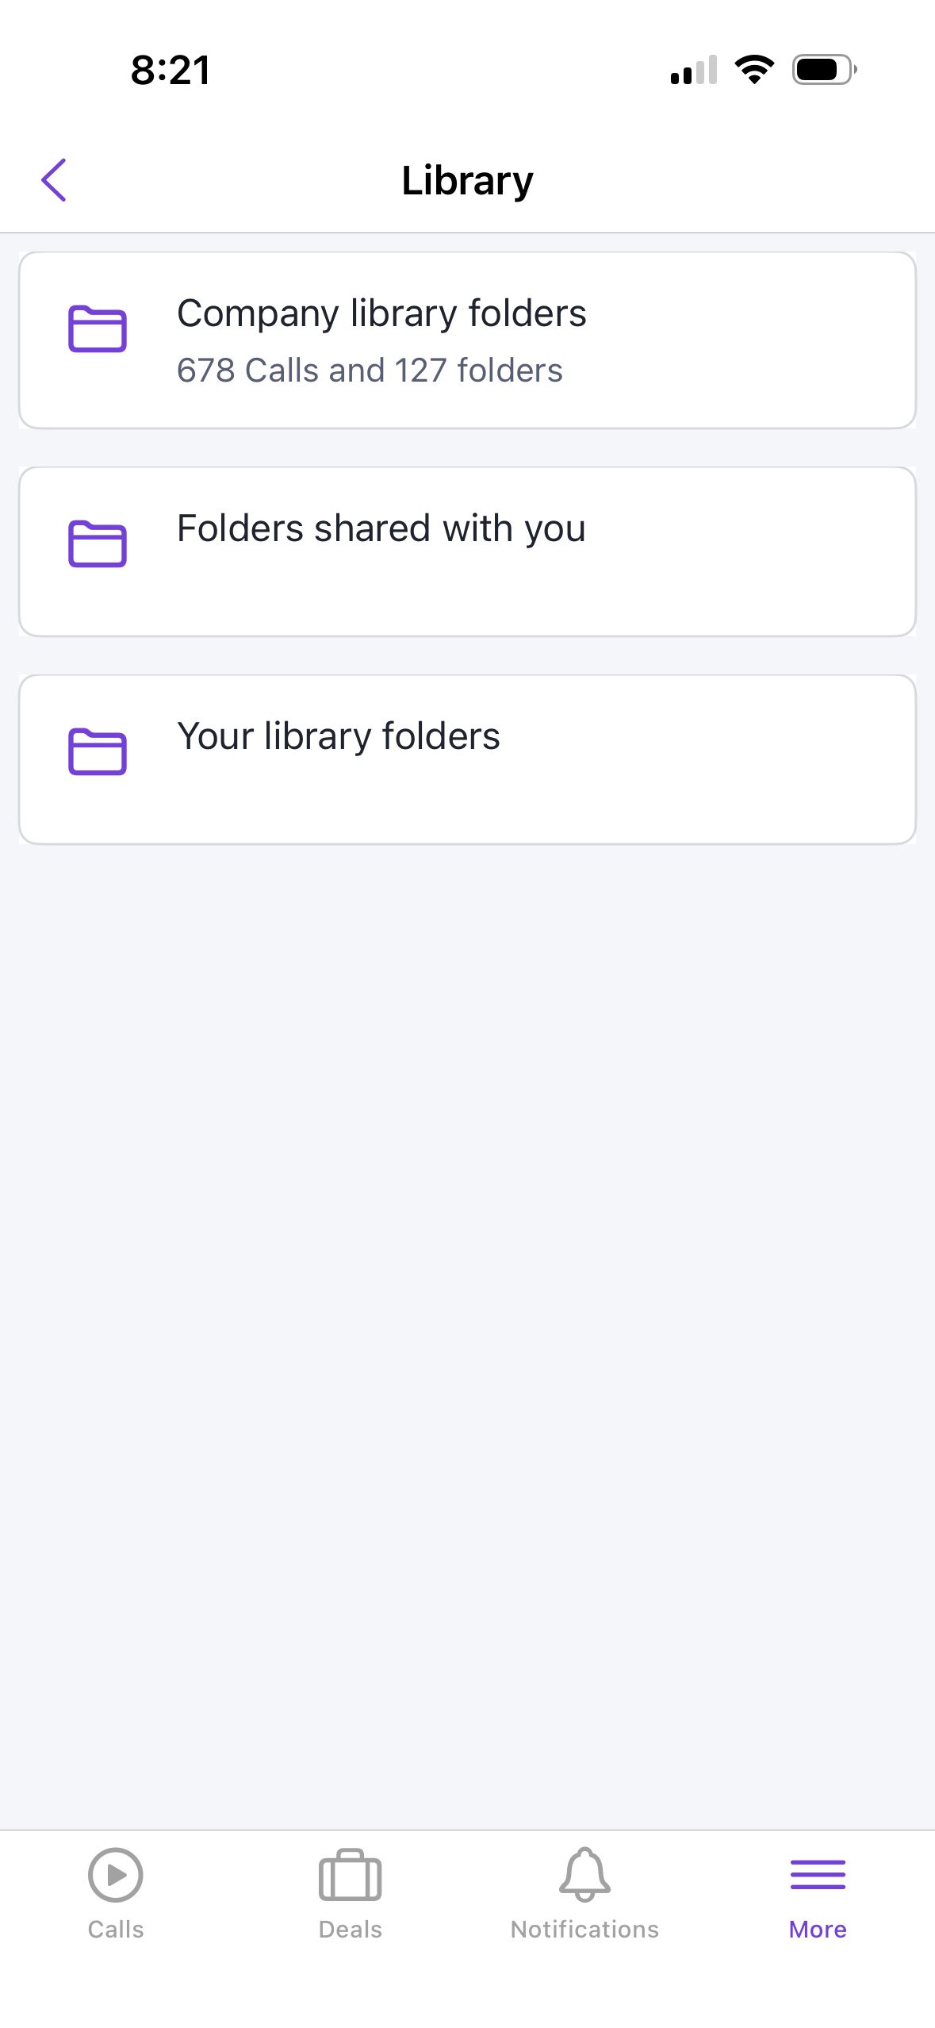
Task: Click the Your library folders icon
Action: [98, 751]
